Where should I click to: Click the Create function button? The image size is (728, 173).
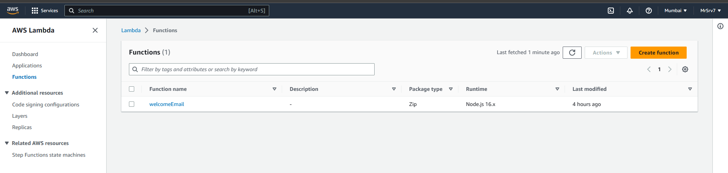(x=658, y=53)
